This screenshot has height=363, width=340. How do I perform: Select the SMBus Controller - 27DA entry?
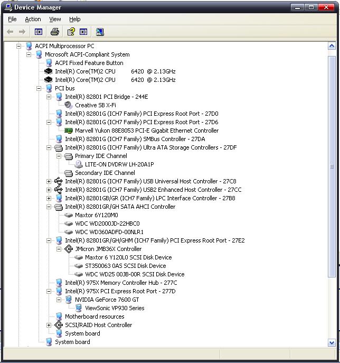[x=135, y=139]
